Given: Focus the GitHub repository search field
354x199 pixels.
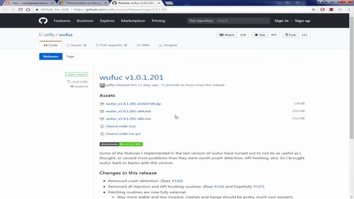Looking at the screenshot, I should coord(242,21).
